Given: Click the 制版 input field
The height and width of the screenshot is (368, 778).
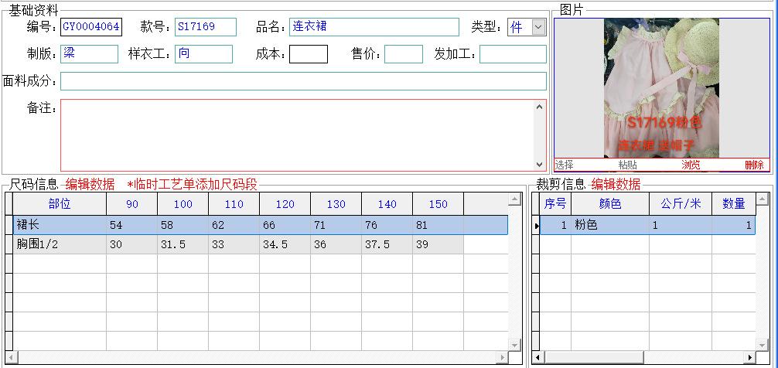Looking at the screenshot, I should pyautogui.click(x=89, y=54).
